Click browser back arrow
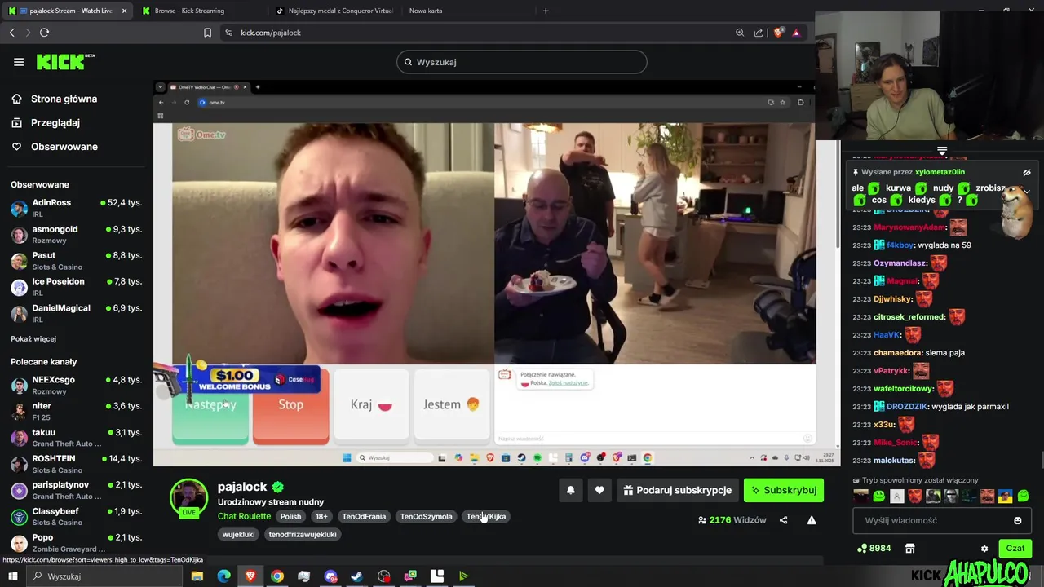1044x587 pixels. click(x=11, y=33)
